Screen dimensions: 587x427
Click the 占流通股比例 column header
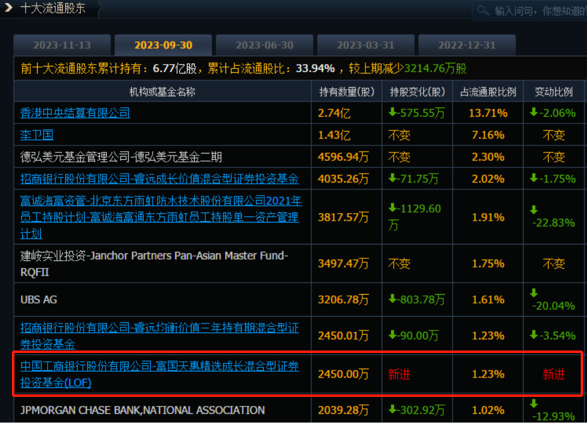[488, 92]
